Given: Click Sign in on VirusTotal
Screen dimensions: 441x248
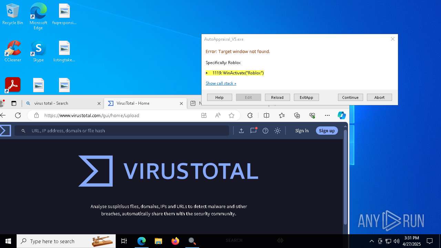Looking at the screenshot, I should [302, 131].
